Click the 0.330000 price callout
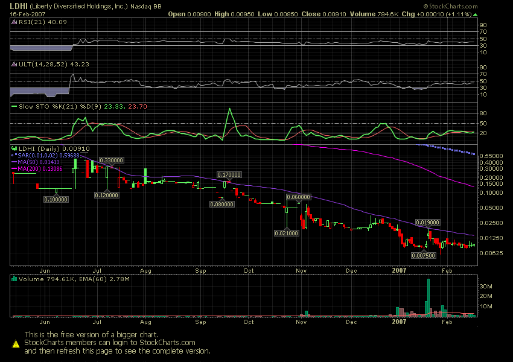The image size is (513, 362). coord(112,160)
